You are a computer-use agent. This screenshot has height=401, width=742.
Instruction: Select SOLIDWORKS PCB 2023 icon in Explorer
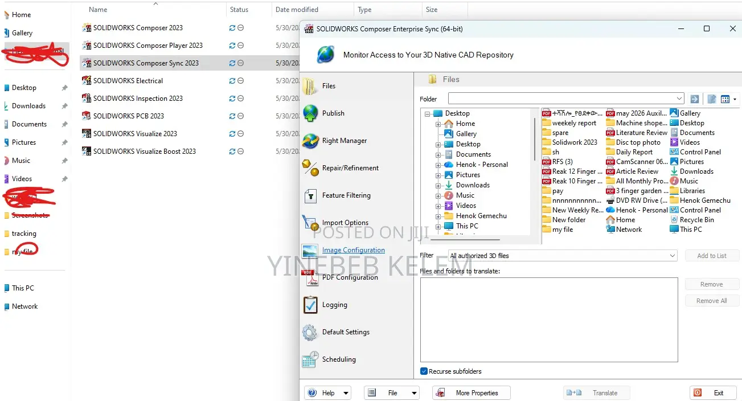(87, 116)
